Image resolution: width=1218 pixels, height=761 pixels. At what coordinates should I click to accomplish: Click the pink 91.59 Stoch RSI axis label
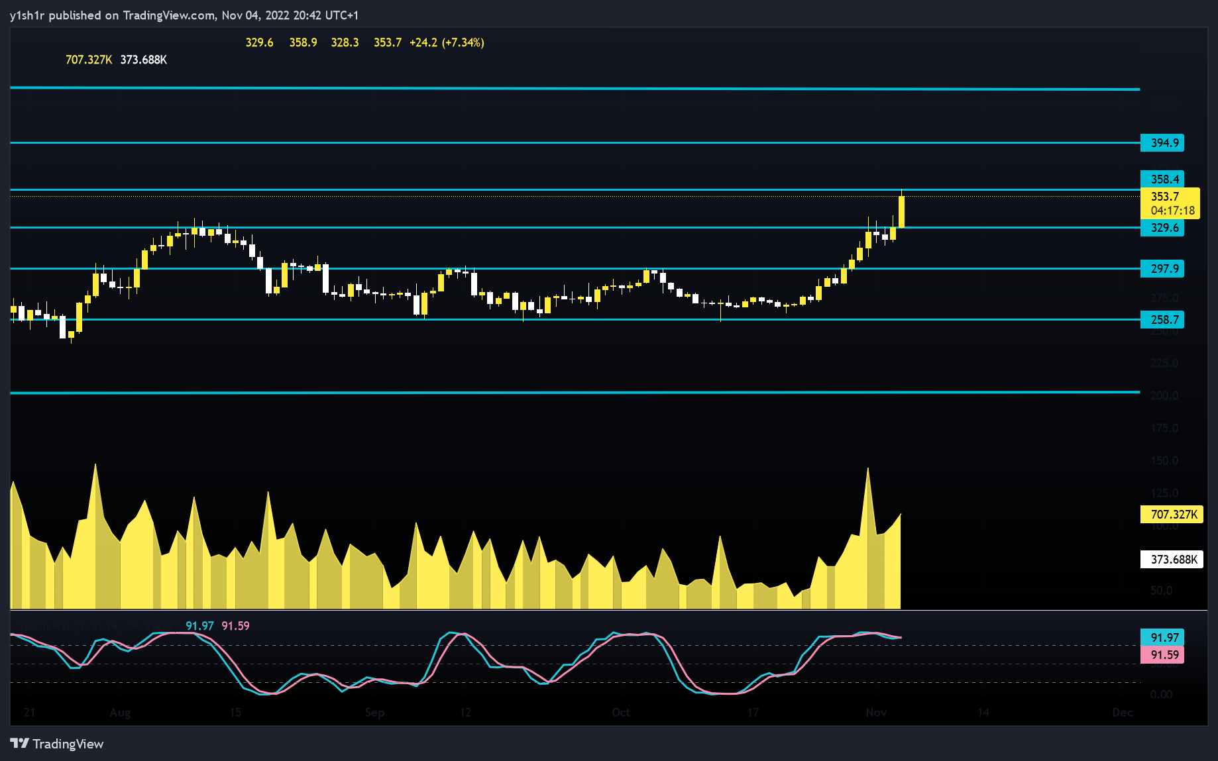tap(1162, 655)
